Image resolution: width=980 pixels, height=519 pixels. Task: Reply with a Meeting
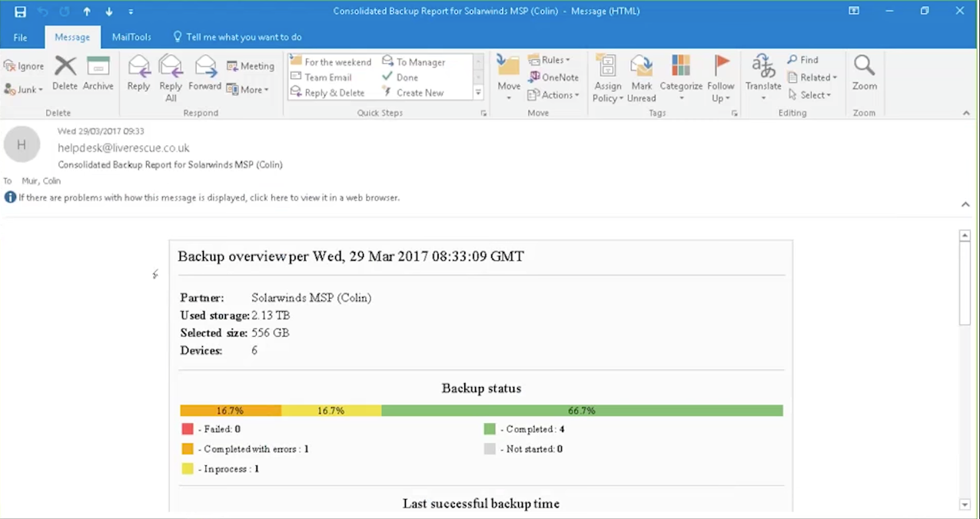251,66
